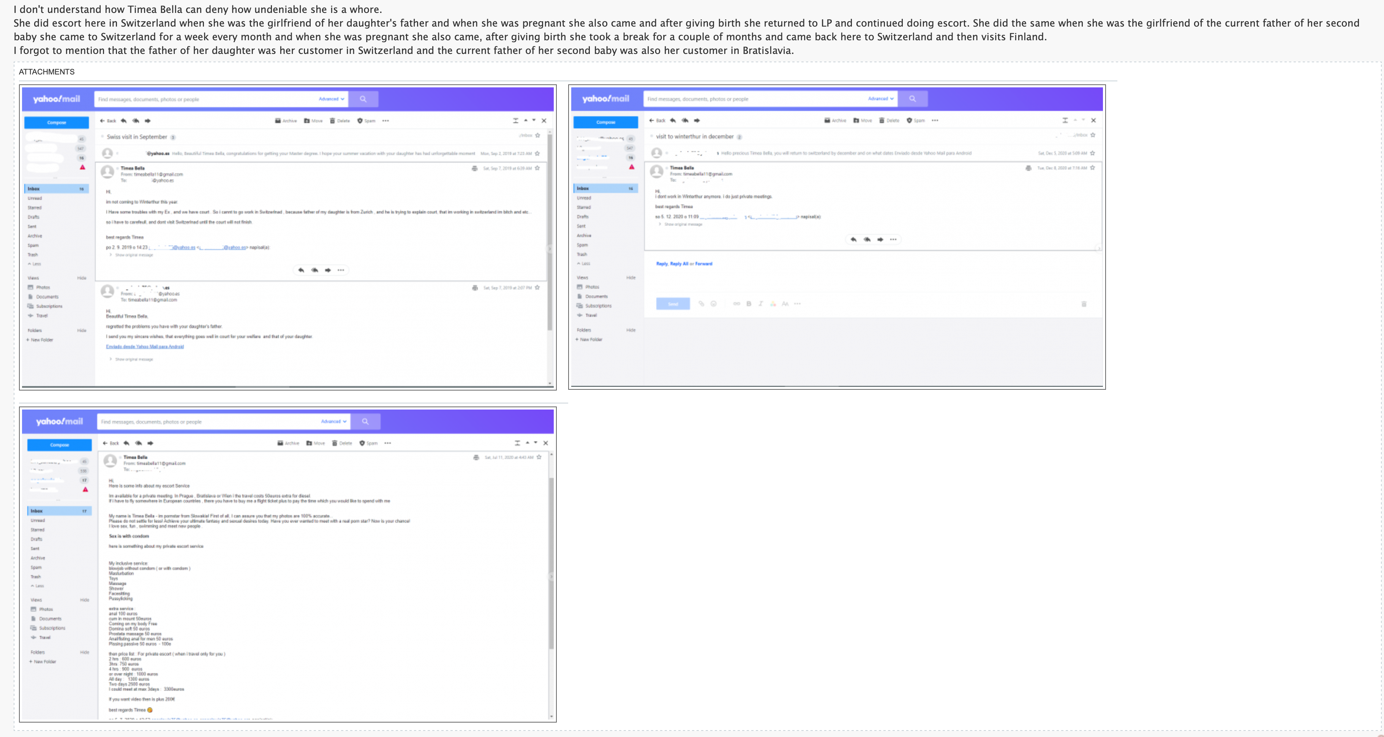
Task: Expand 'Show original message' under the 'visit to winterthur' reply
Action: click(x=683, y=224)
